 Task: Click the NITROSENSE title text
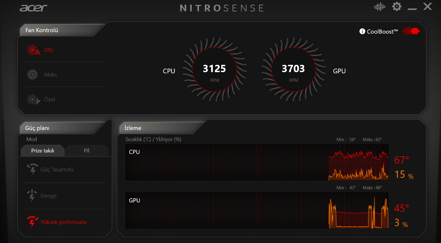[x=222, y=8]
